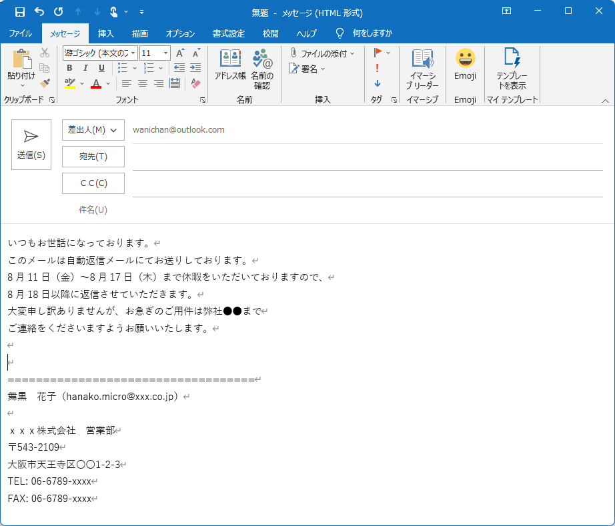Viewport: 615px width, 526px height.
Task: Show templates (テンプレートを表示)
Action: 512,69
